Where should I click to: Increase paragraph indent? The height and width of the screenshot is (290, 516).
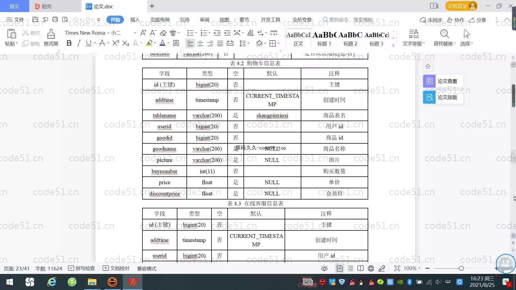(227, 33)
